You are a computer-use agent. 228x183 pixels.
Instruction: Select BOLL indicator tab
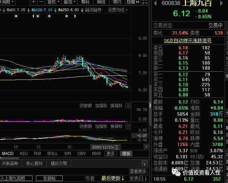[53, 154]
